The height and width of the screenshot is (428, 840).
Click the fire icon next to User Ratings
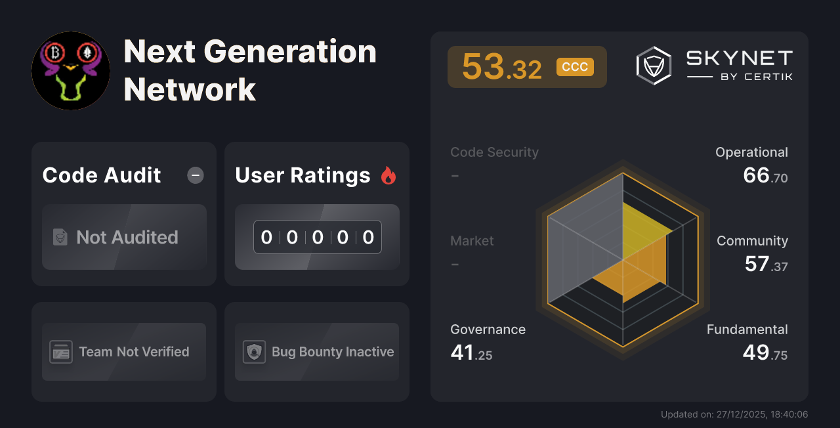coord(388,175)
